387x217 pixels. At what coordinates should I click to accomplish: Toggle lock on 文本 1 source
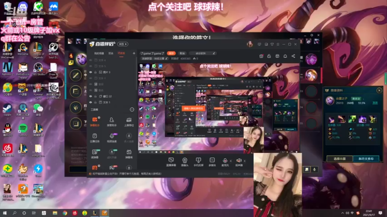click(95, 102)
